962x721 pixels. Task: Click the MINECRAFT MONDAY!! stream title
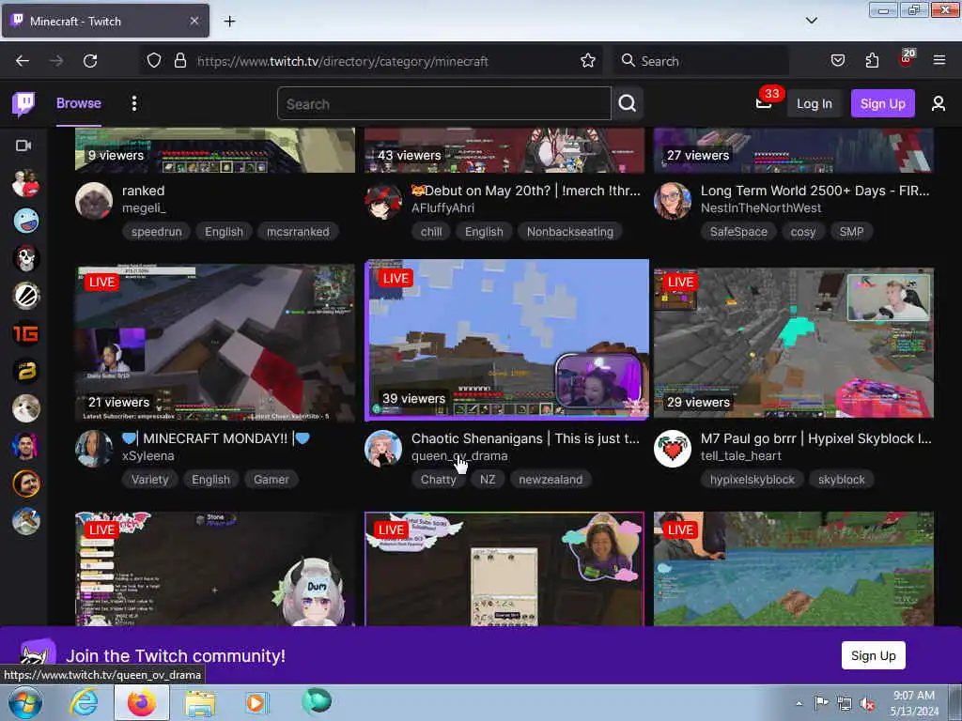click(216, 438)
